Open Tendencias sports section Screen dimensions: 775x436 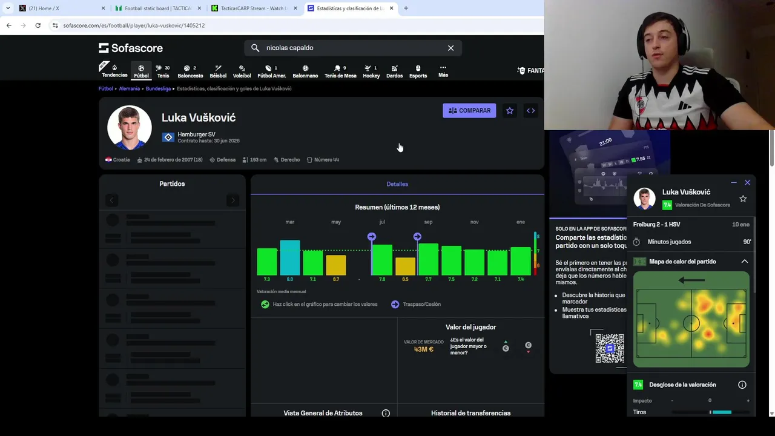(114, 71)
